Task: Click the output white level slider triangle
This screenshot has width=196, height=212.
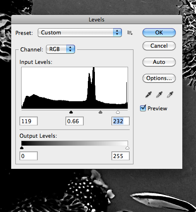Action: point(127,148)
